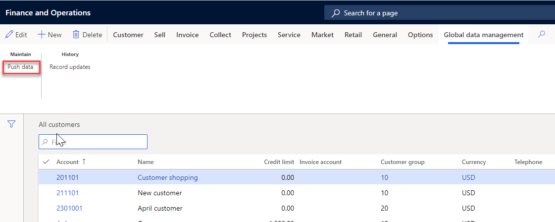Select the New customer name cell
The height and width of the screenshot is (222, 555).
(x=159, y=193)
